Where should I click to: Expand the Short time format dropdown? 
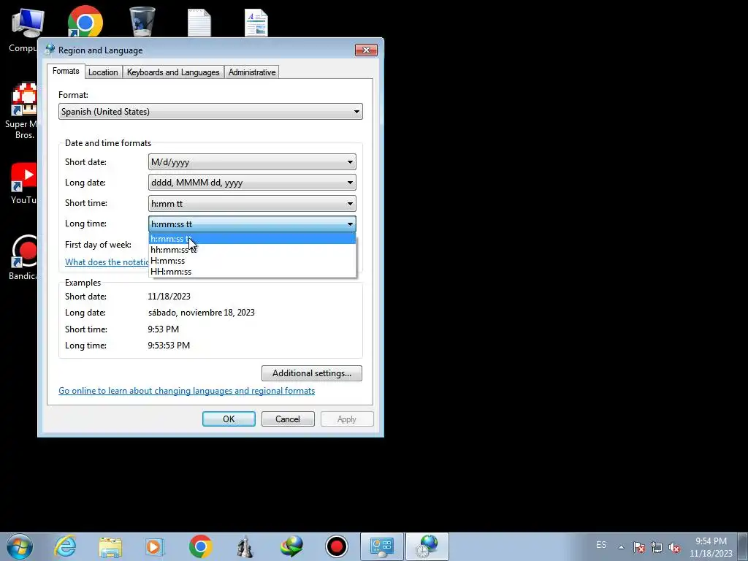(x=252, y=204)
